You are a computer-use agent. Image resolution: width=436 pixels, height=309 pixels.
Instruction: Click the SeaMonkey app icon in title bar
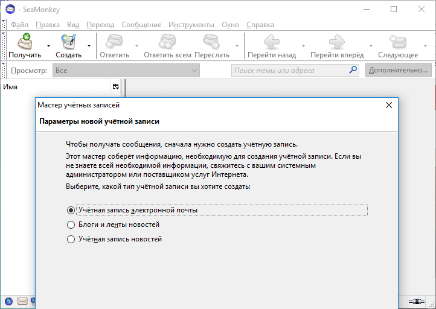[x=10, y=10]
